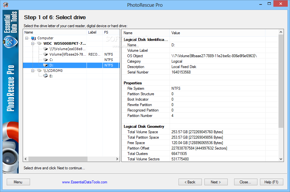The height and width of the screenshot is (192, 290).
Task: Click the Value header in properties panel
Action: point(217,33)
